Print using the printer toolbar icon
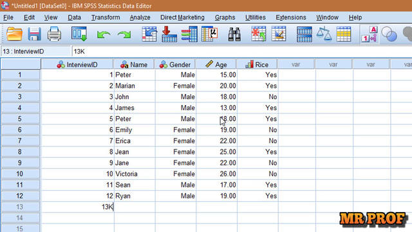Screen dimensions: 412x232 (54, 34)
